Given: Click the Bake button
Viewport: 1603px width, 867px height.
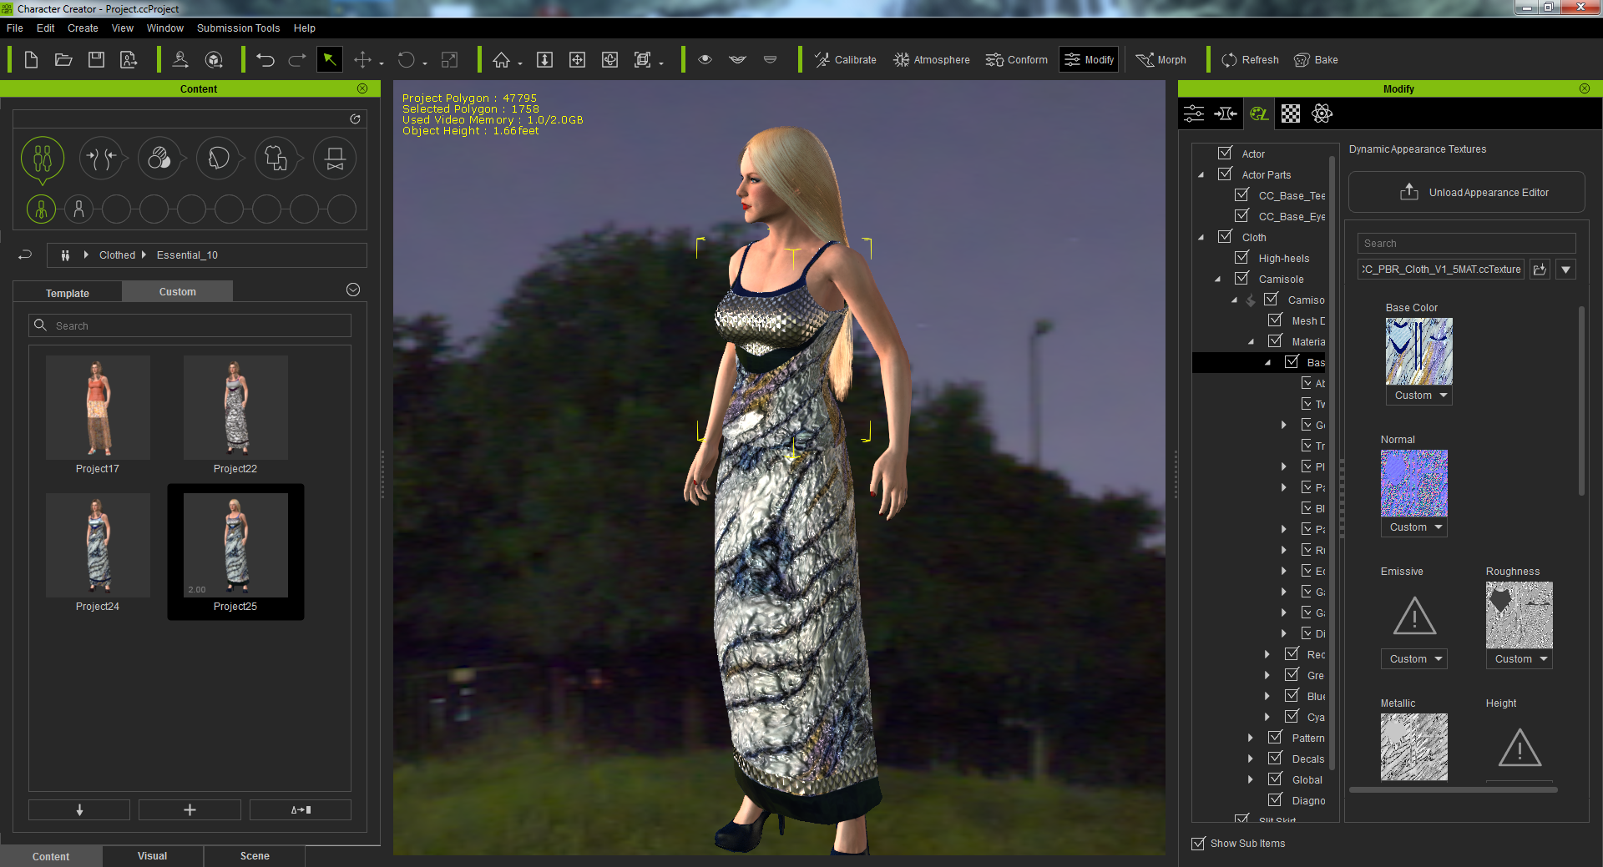Looking at the screenshot, I should [x=1316, y=60].
